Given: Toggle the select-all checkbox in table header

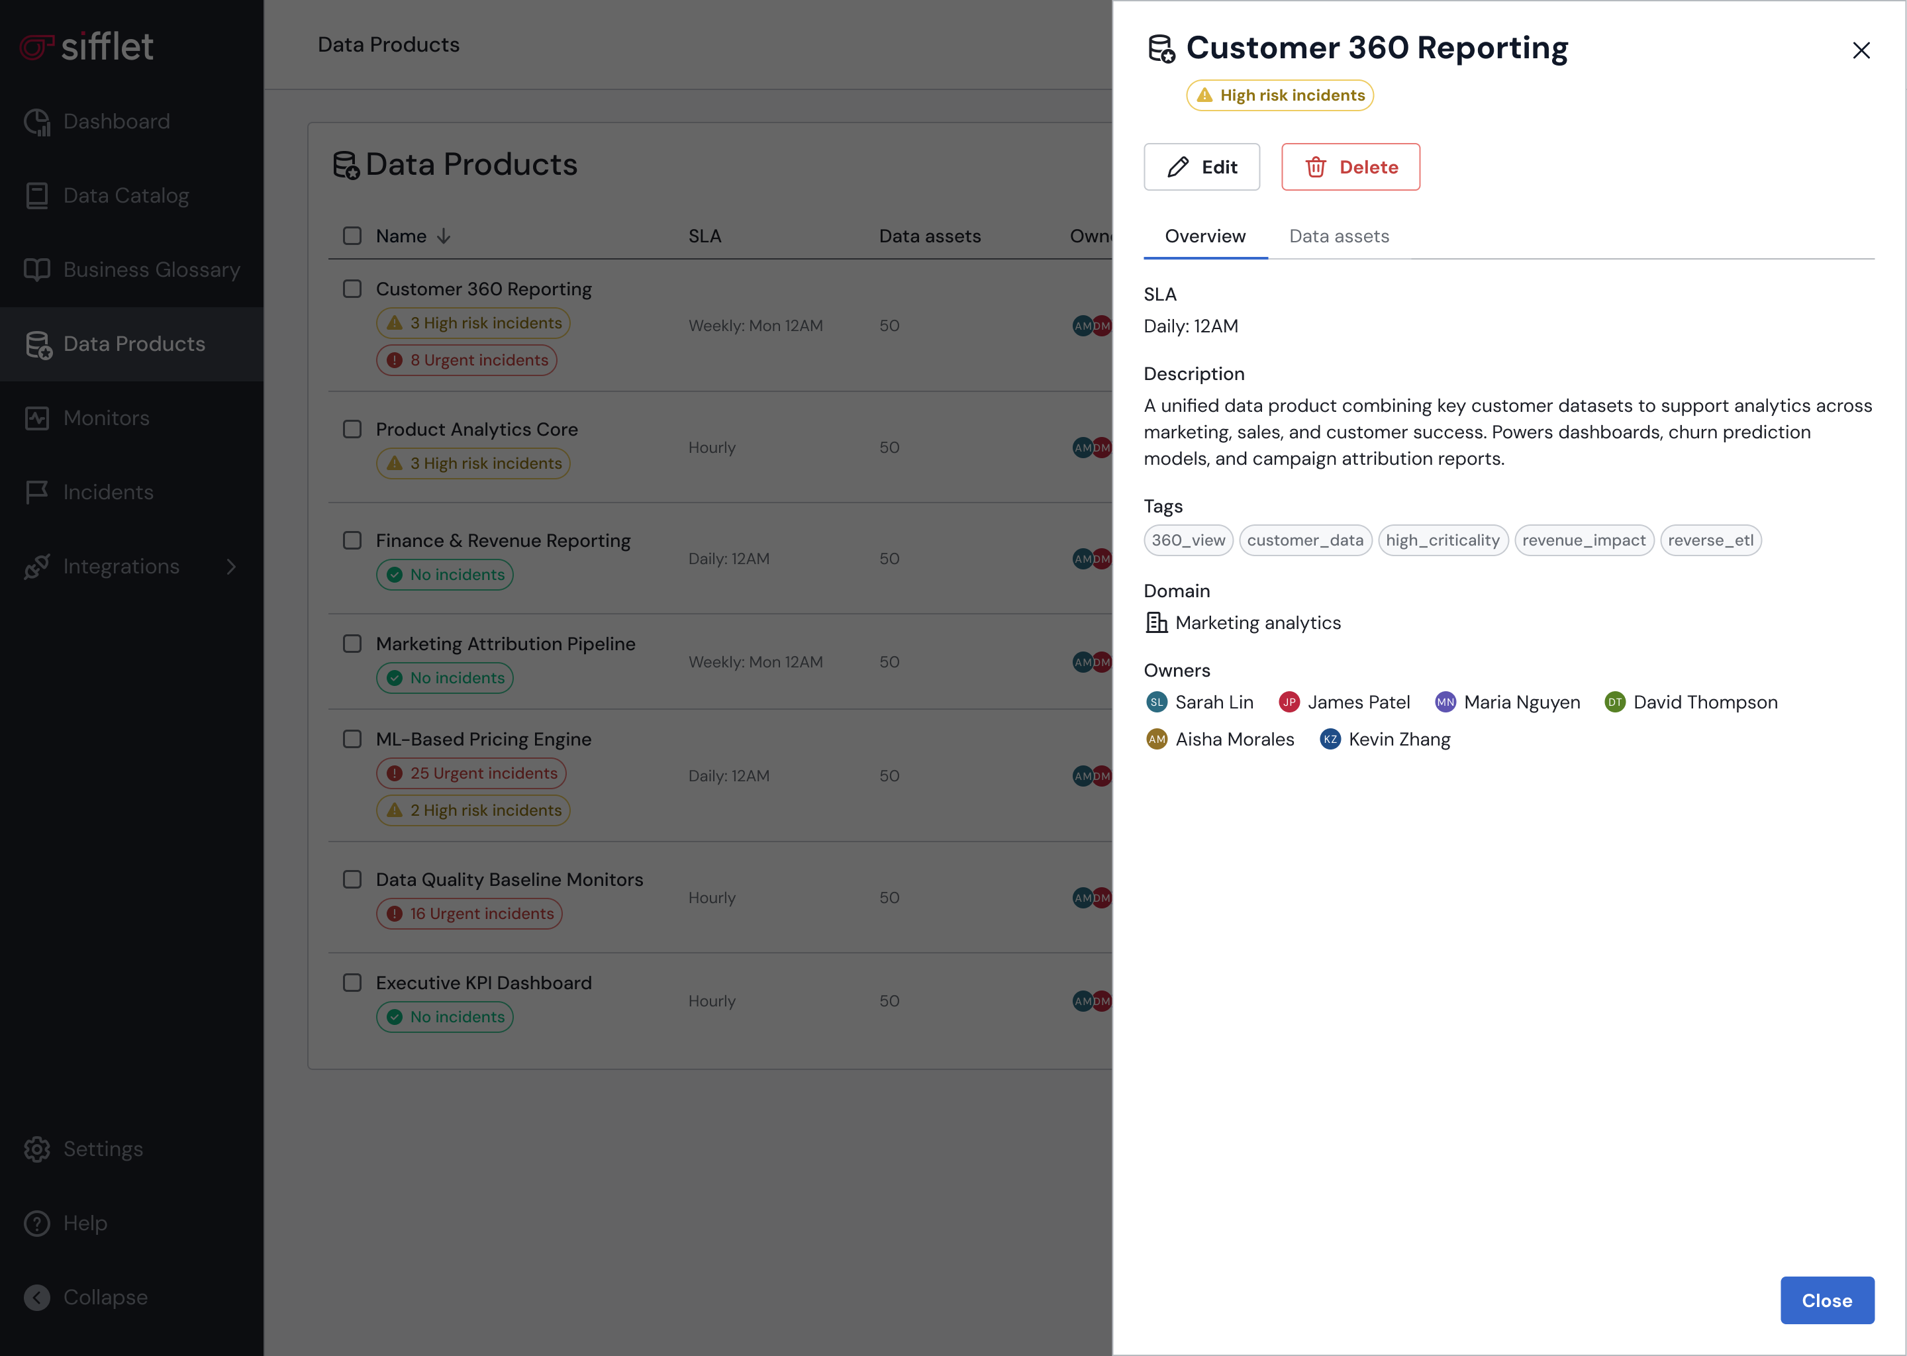Looking at the screenshot, I should click(x=352, y=236).
